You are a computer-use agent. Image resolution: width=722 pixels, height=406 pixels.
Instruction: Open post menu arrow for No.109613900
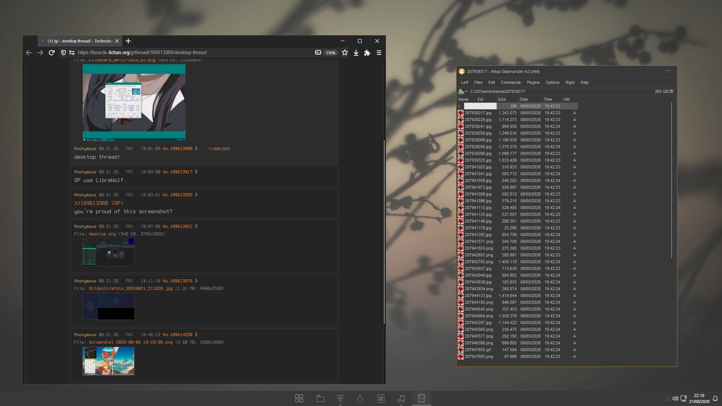pyautogui.click(x=196, y=148)
